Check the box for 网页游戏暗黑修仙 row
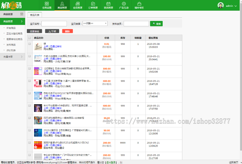The height and width of the screenshot is (164, 242). 30,118
